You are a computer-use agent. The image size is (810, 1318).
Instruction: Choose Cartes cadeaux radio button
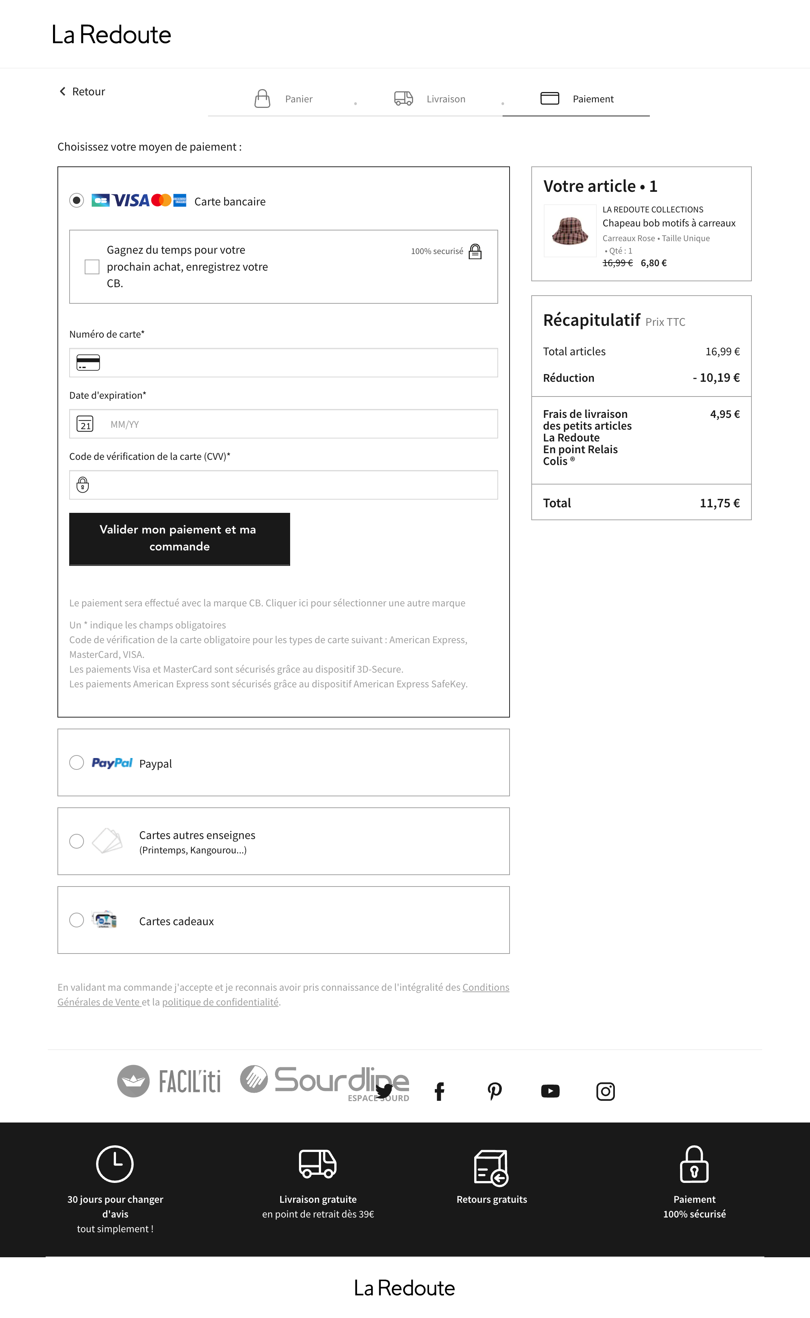point(77,920)
